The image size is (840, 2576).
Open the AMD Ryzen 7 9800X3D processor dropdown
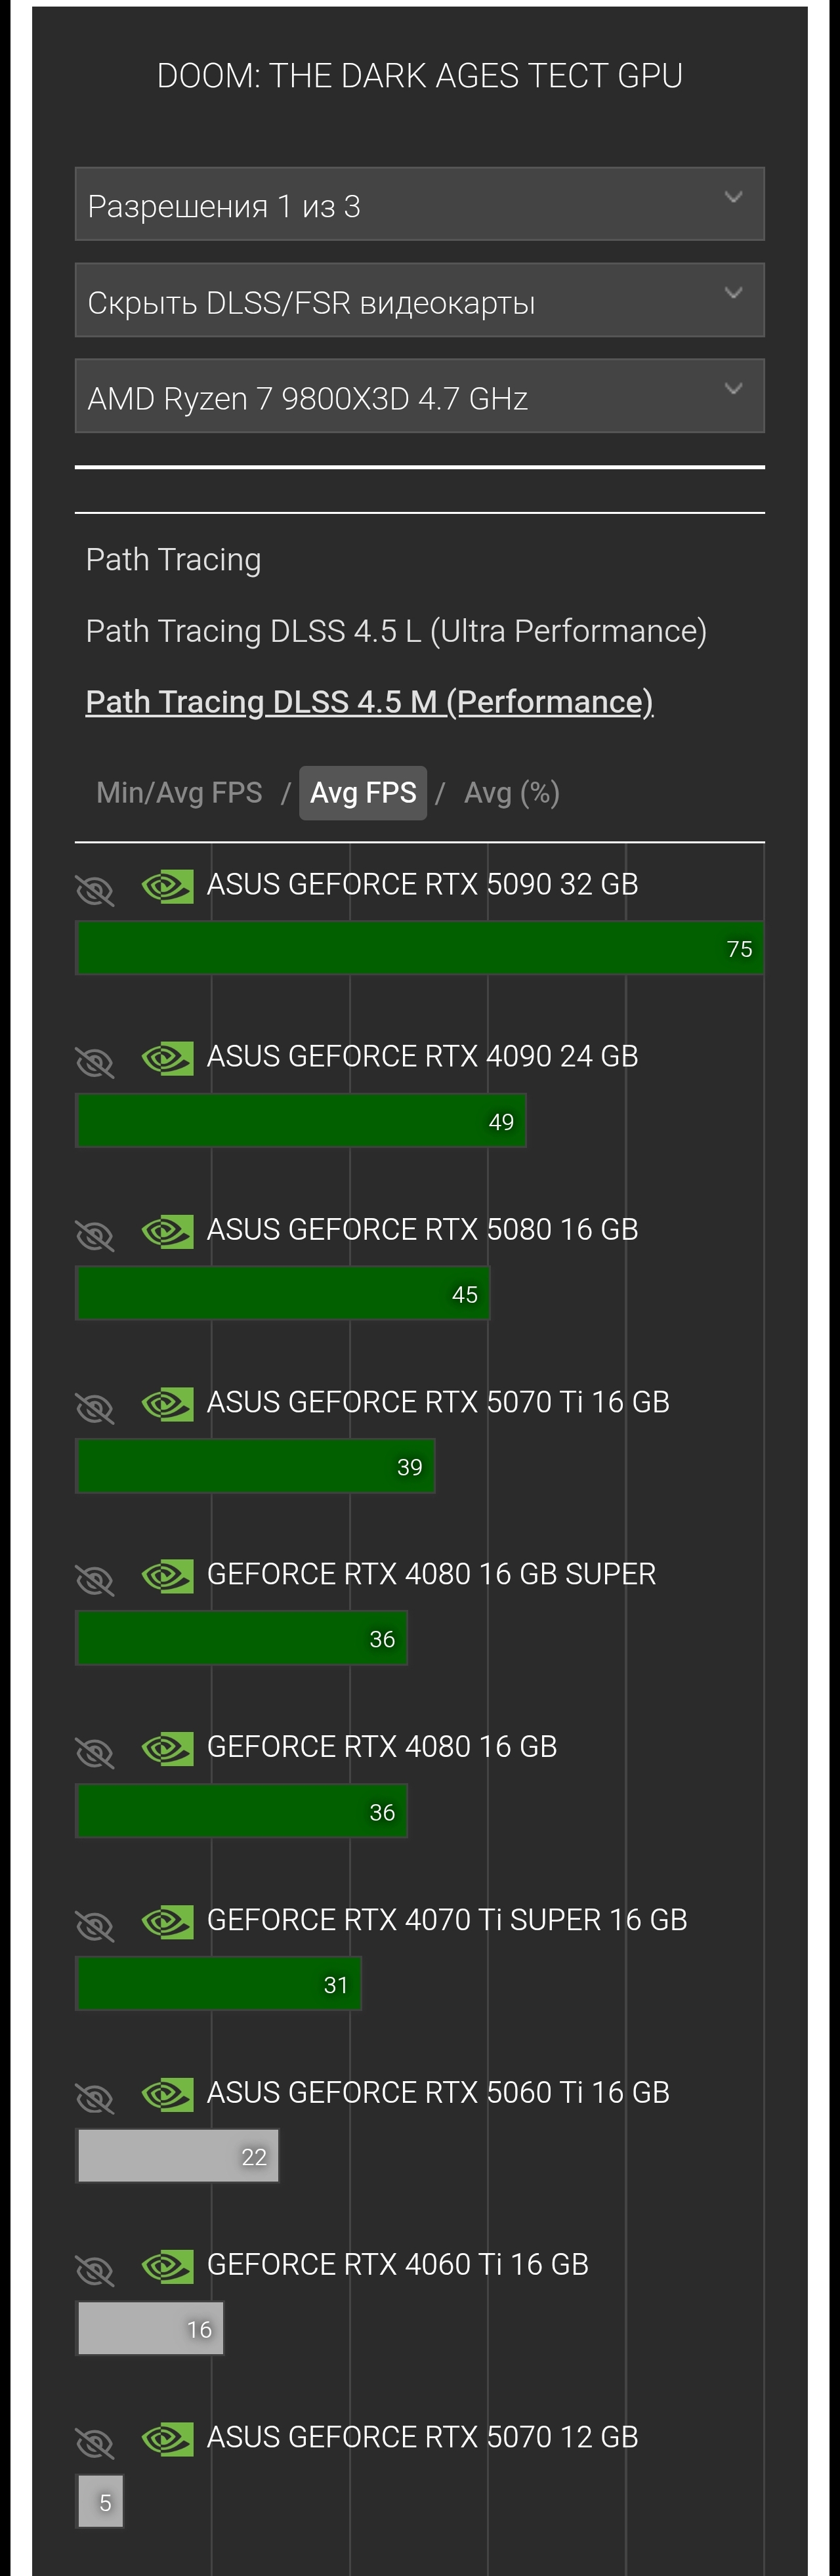tap(419, 396)
